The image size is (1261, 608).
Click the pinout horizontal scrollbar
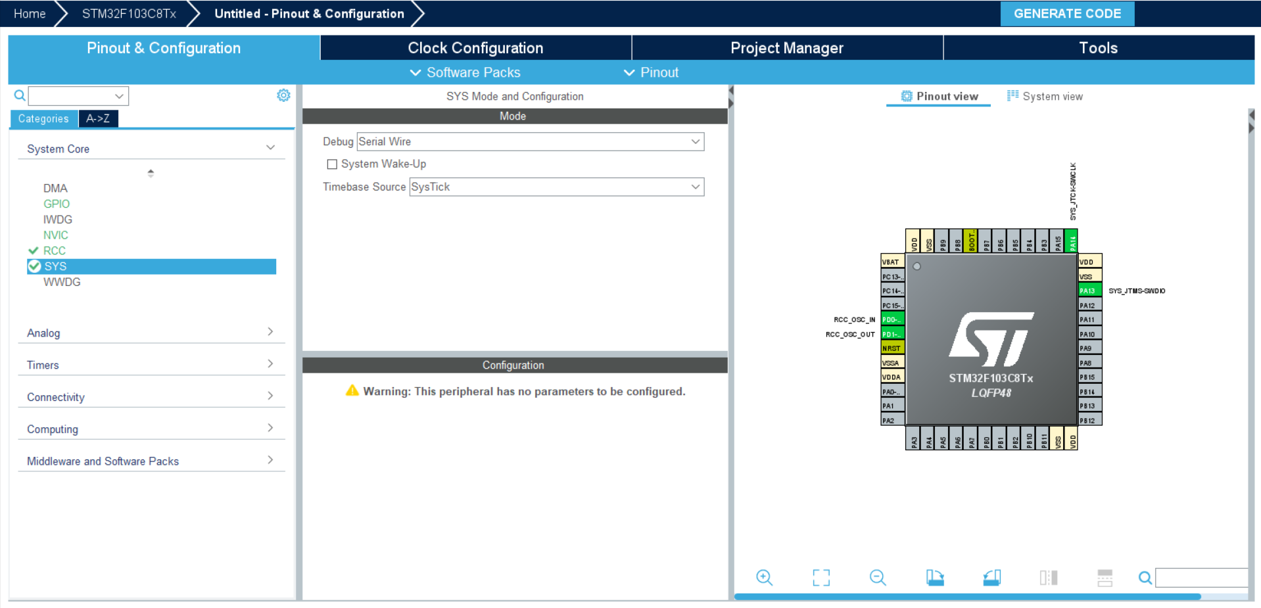point(967,597)
